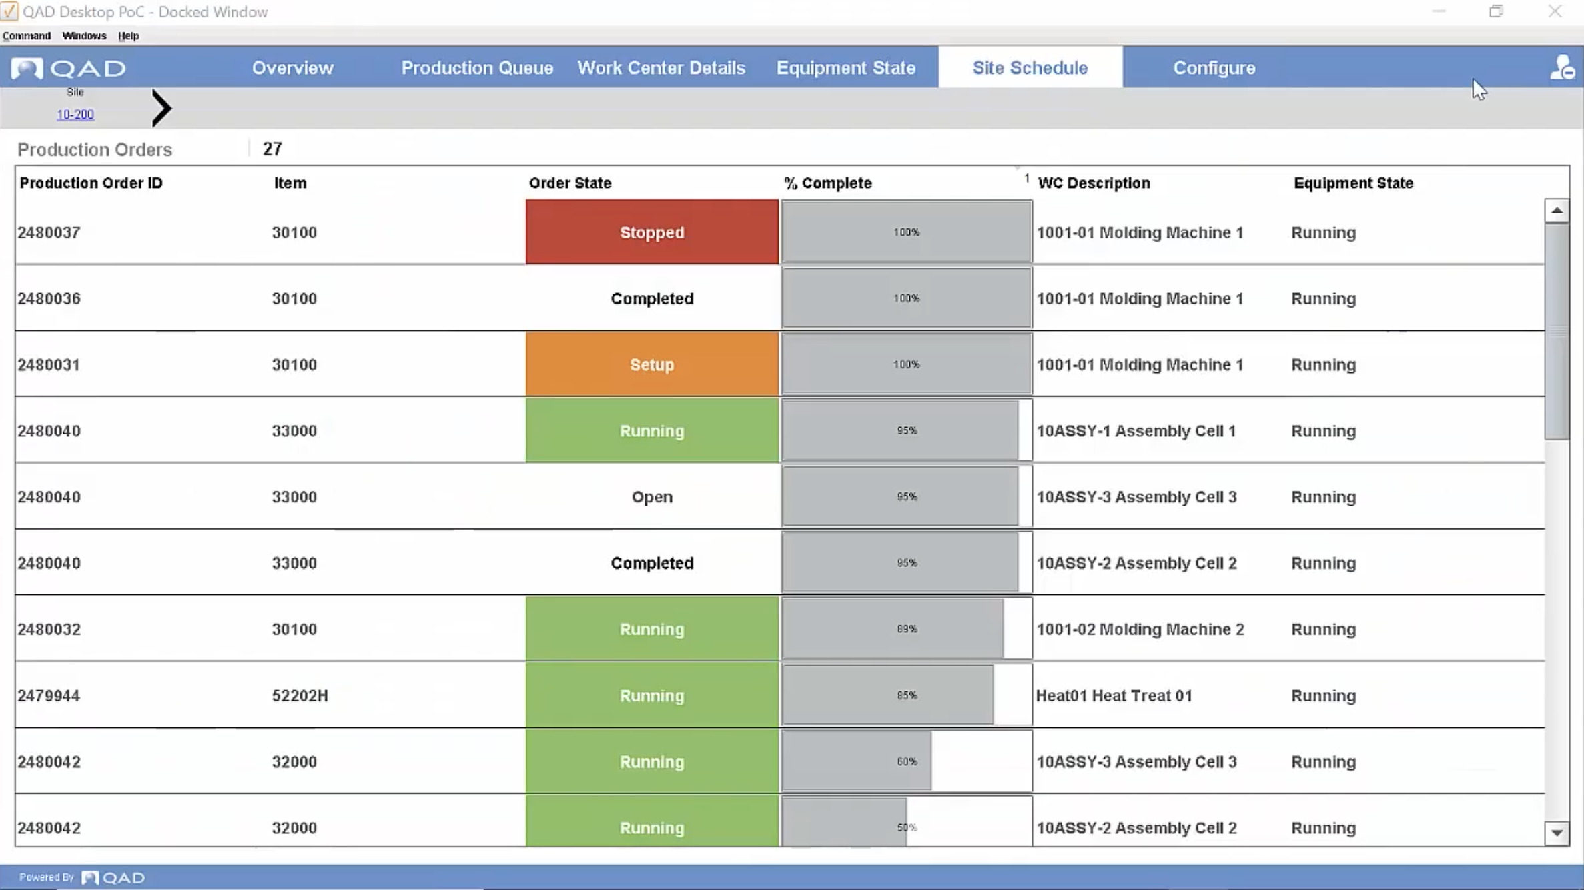Viewport: 1584px width, 890px height.
Task: Click the scrollbar down arrow
Action: (x=1557, y=833)
